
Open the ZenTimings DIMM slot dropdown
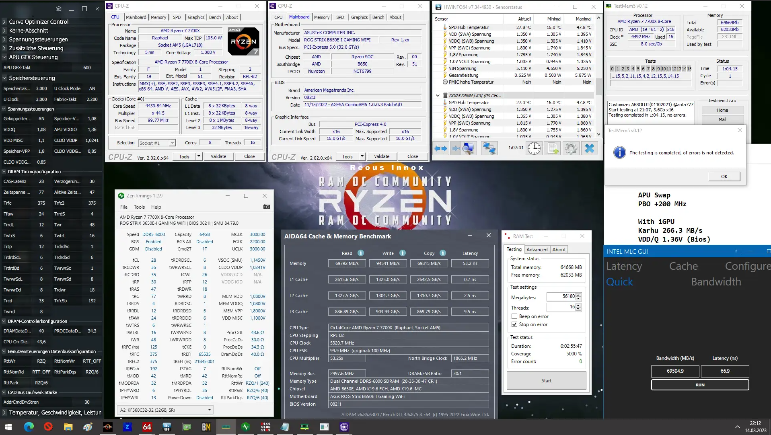(x=165, y=410)
